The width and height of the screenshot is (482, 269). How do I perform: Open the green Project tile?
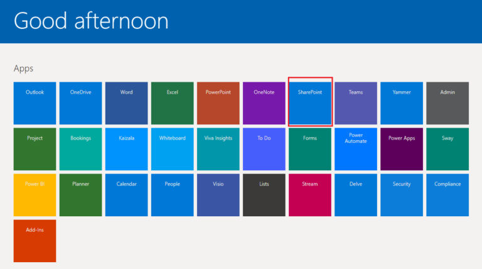(35, 149)
